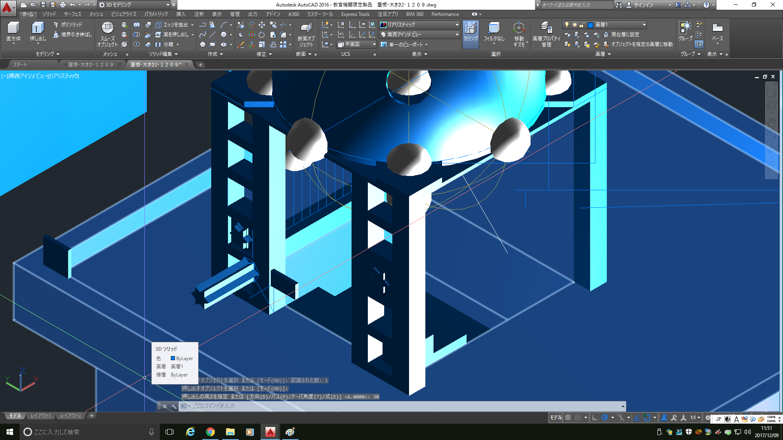Expand the 3D モデリング workspace dropdown

(x=168, y=5)
